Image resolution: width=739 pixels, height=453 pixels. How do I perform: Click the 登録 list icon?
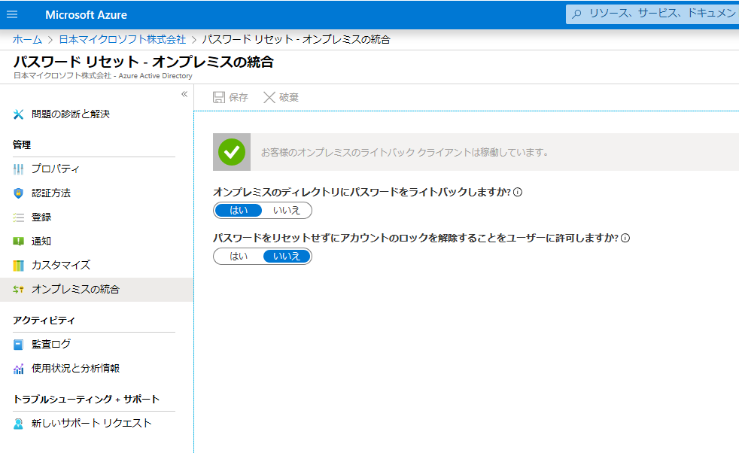point(18,217)
